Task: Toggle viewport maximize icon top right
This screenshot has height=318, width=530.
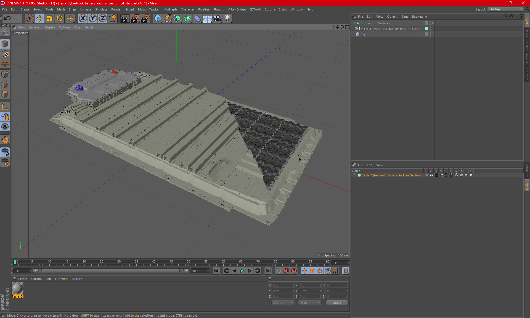Action: (347, 27)
